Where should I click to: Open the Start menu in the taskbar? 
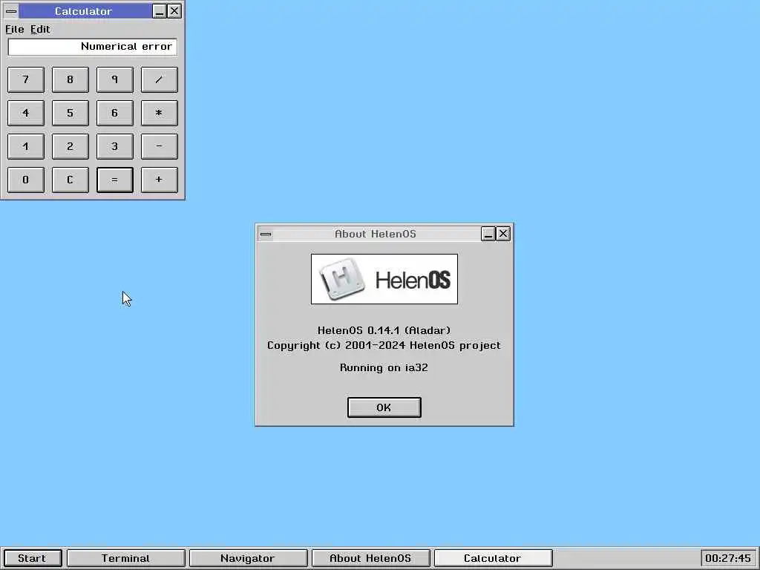[32, 558]
